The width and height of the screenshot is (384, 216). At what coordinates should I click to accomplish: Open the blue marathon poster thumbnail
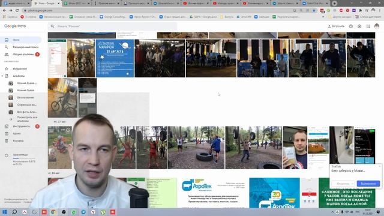[x=115, y=58]
